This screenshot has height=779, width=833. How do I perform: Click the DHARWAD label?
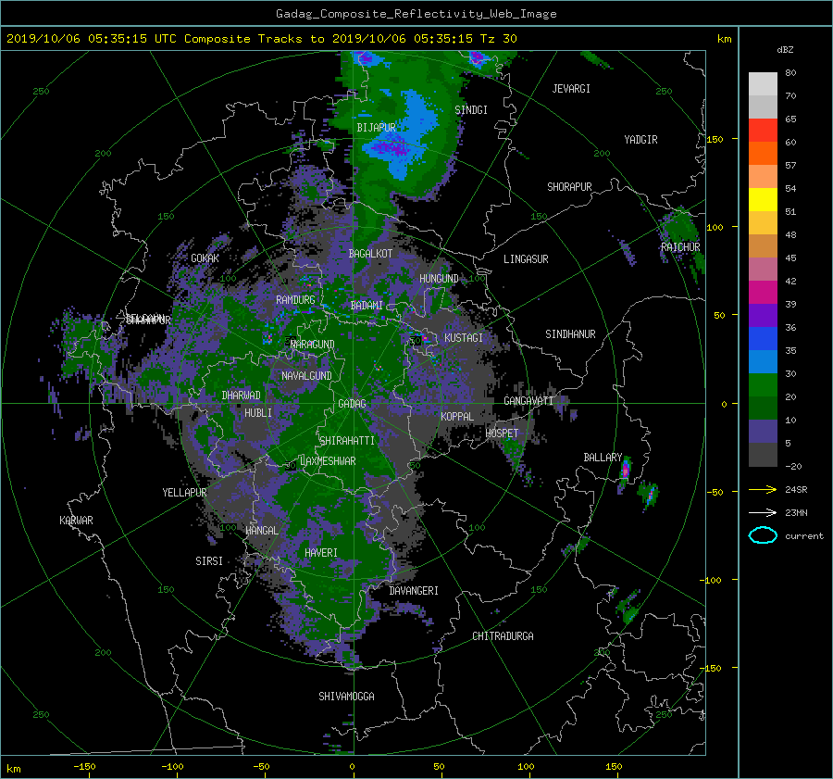click(241, 396)
